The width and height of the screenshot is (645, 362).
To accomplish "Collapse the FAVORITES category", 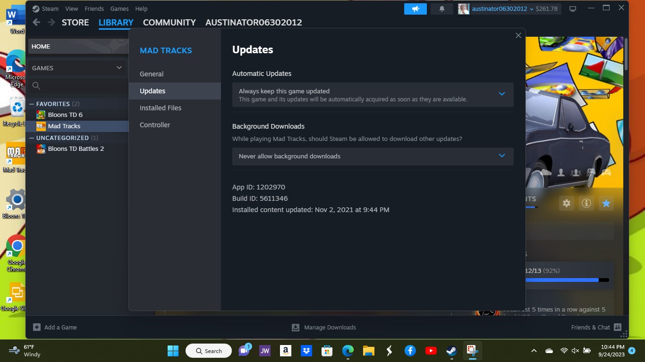I will click(32, 104).
